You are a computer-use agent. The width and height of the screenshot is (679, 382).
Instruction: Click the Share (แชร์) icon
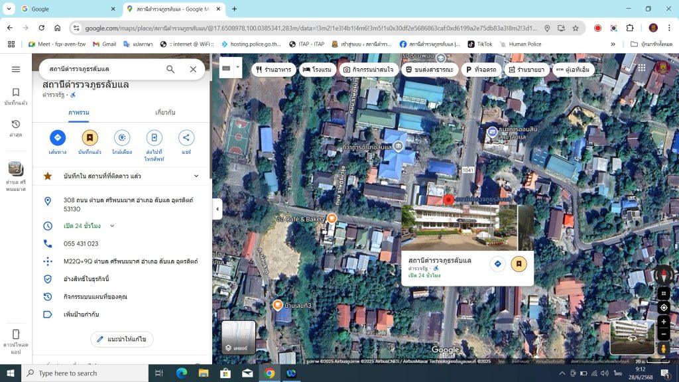[186, 138]
